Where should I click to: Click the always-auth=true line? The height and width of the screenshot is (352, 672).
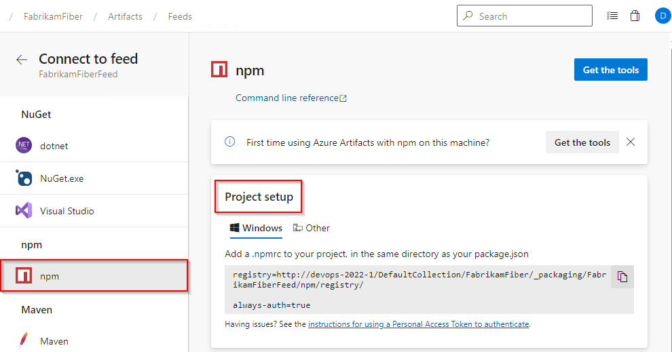[272, 305]
